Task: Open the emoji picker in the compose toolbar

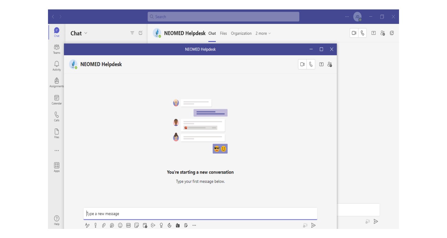Action: pos(120,225)
